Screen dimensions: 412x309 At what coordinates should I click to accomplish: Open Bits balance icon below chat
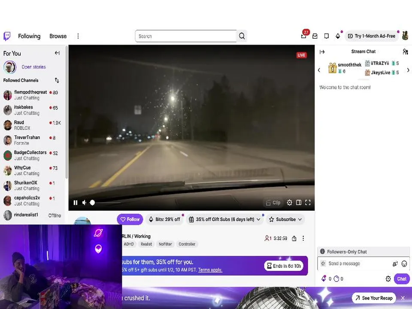pos(324,279)
